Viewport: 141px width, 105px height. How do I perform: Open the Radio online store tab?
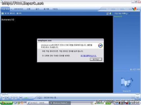[126, 9]
